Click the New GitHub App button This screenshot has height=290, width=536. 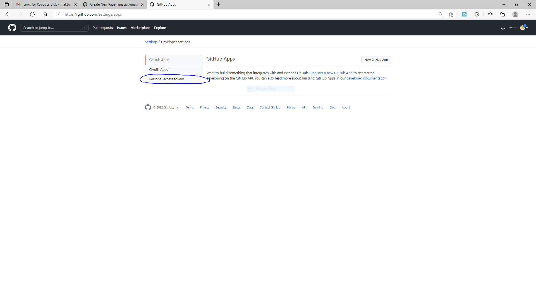(x=376, y=60)
